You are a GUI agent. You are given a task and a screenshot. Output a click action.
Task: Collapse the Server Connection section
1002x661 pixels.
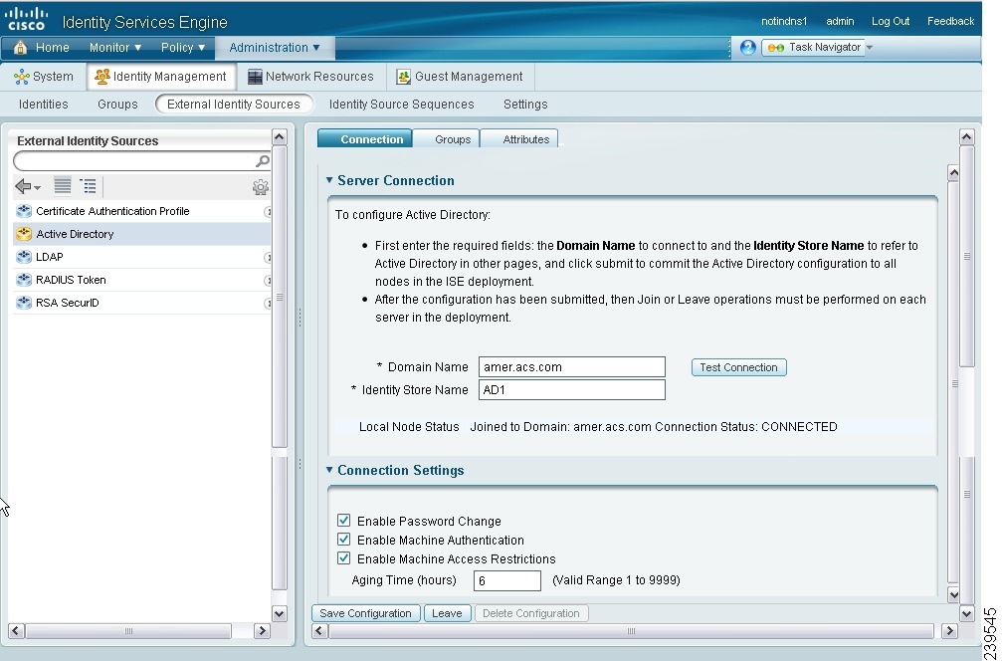coord(329,180)
